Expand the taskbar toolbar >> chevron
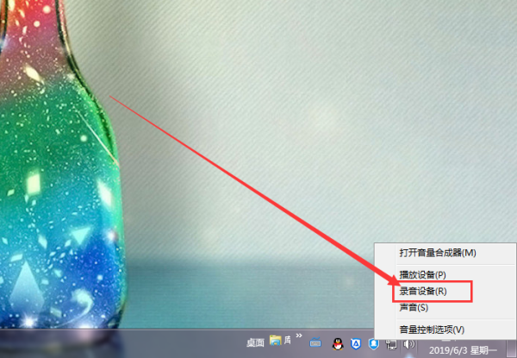This screenshot has height=358, width=517. (x=298, y=339)
